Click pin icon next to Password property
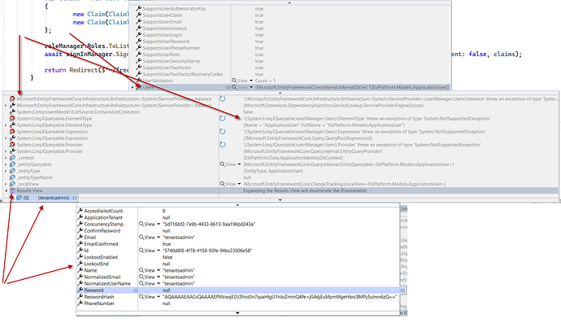The width and height of the screenshot is (561, 323). point(135,290)
